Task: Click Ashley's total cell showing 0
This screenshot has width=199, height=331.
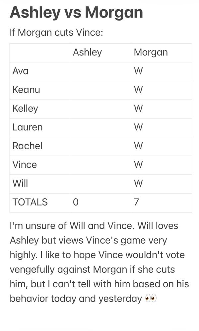Action: coord(101,203)
